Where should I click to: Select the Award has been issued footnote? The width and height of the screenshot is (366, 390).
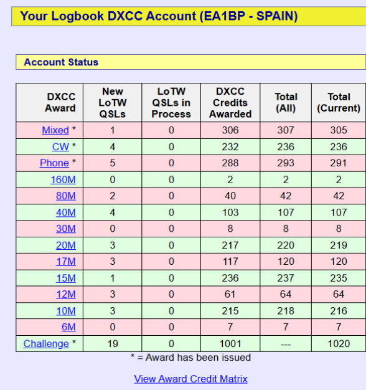point(190,358)
